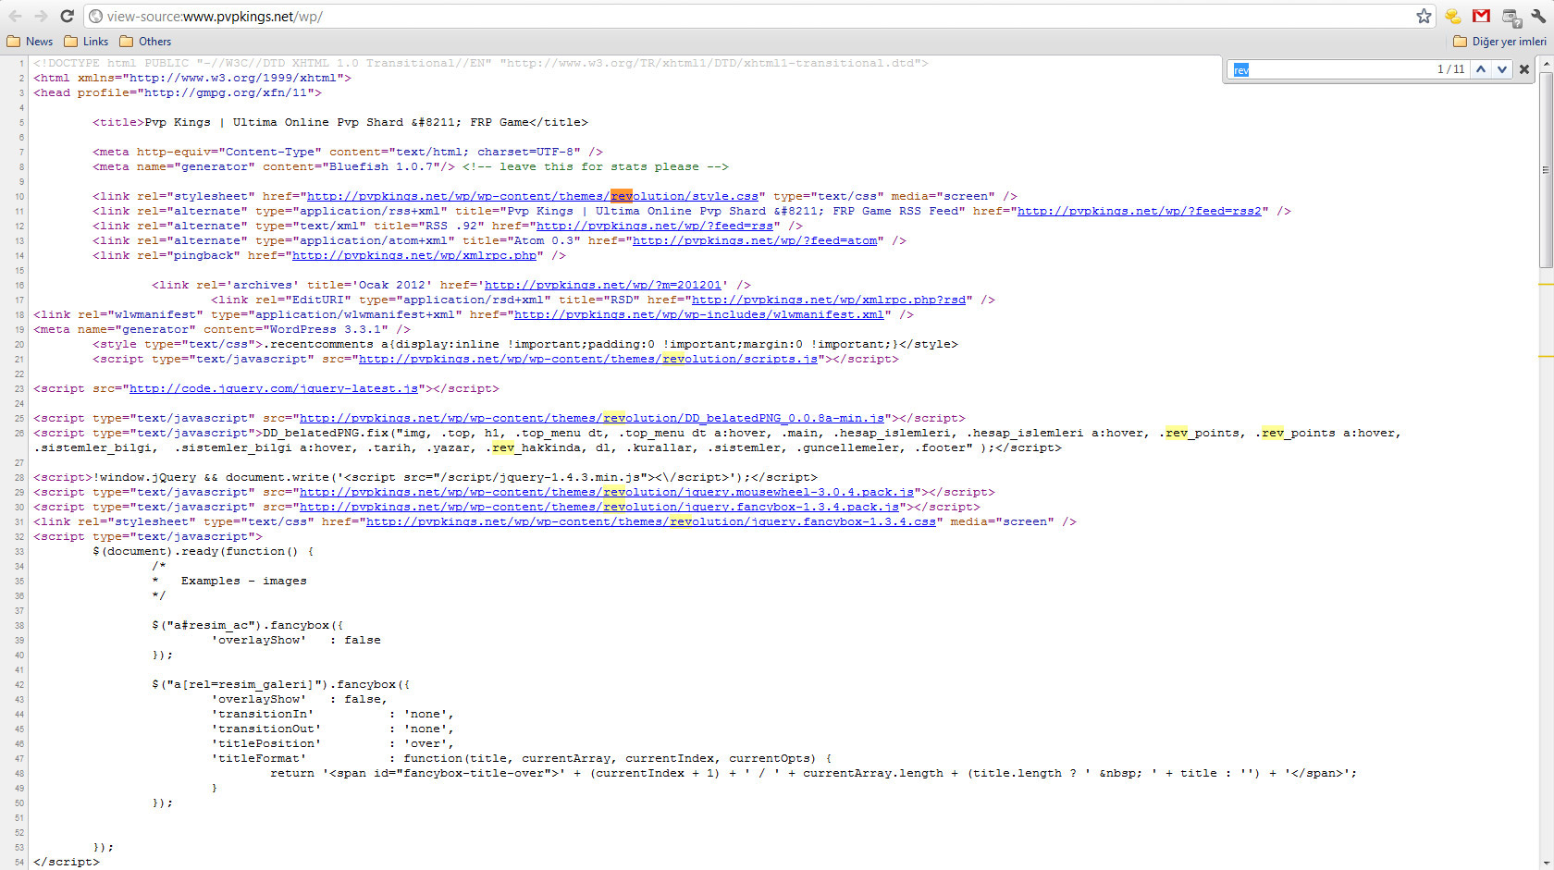The image size is (1554, 870).
Task: Open the ?m=201201 archives link
Action: 603,285
